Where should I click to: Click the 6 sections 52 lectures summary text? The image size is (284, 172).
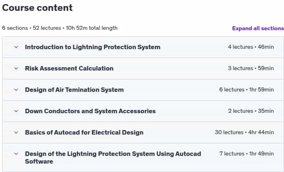(x=60, y=28)
